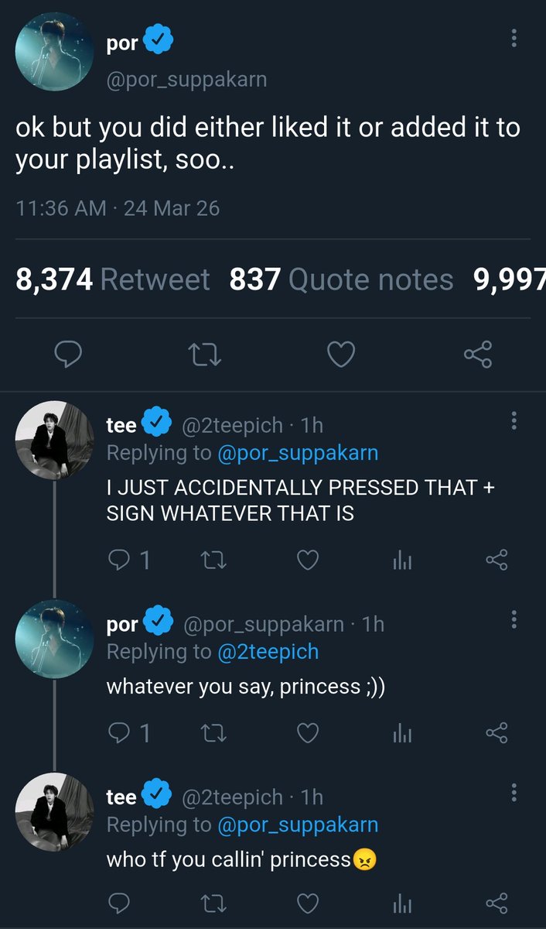Image resolution: width=546 pixels, height=929 pixels.
Task: Open more options on por's princess reply
Action: coord(514,619)
